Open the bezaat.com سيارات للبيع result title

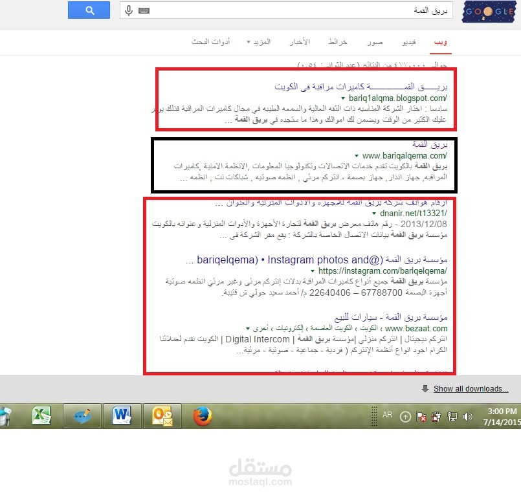click(x=391, y=317)
